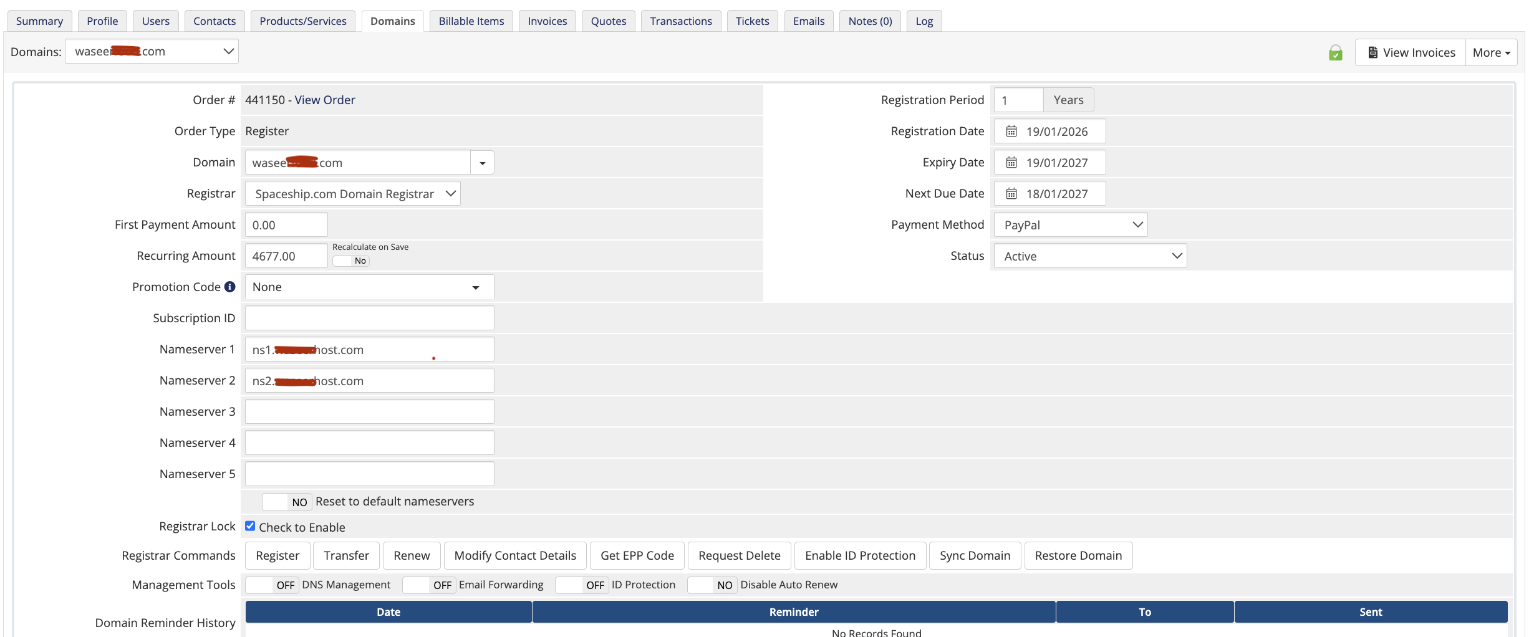Screen dimensions: 1534x637
Task: Switch to the Invoices tab
Action: (547, 21)
